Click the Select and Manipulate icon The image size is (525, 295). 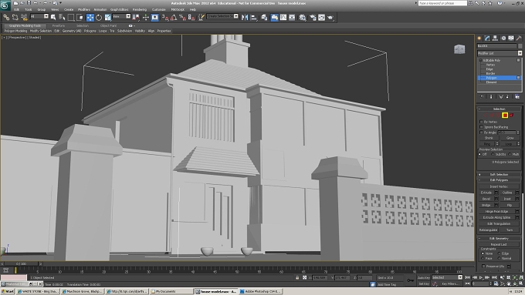pos(146,18)
